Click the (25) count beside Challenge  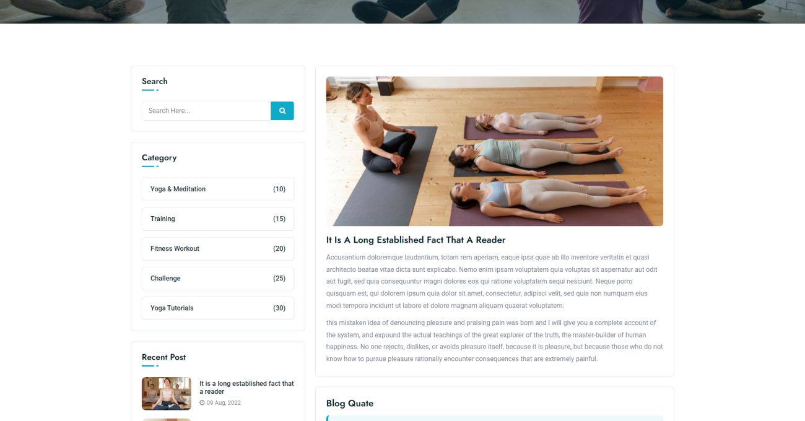[x=279, y=279]
